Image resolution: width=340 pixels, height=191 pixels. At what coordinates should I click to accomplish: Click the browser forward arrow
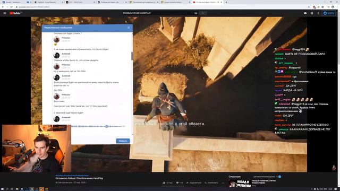coord(7,7)
